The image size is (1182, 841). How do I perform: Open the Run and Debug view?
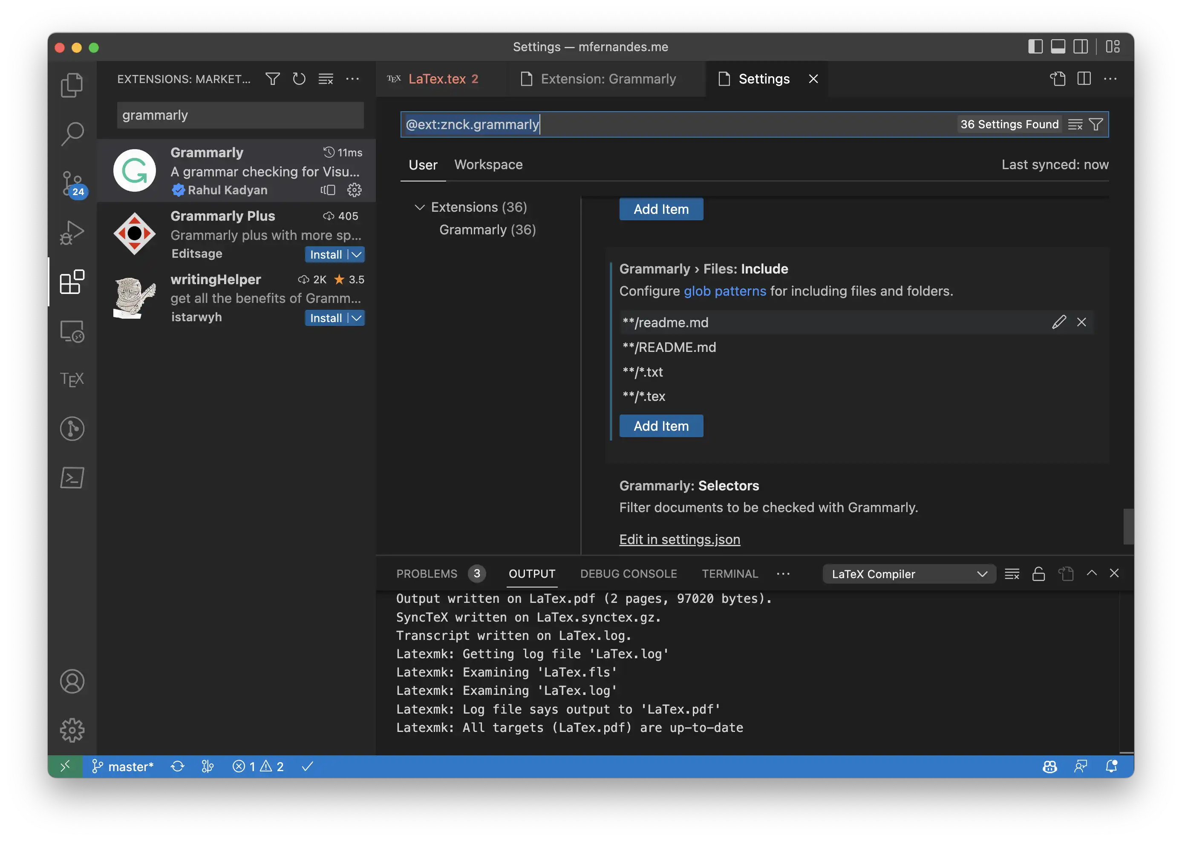click(72, 233)
